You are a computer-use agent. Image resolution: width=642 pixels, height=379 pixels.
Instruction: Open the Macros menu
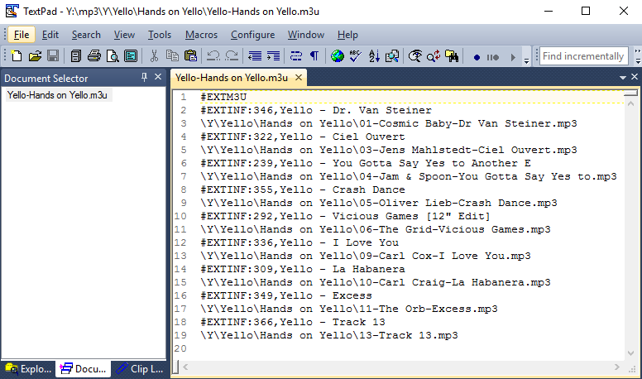pos(201,35)
